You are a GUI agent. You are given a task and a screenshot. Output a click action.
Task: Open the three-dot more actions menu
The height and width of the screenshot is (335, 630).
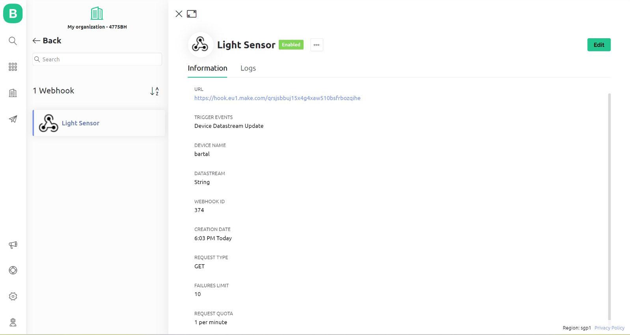tap(317, 45)
